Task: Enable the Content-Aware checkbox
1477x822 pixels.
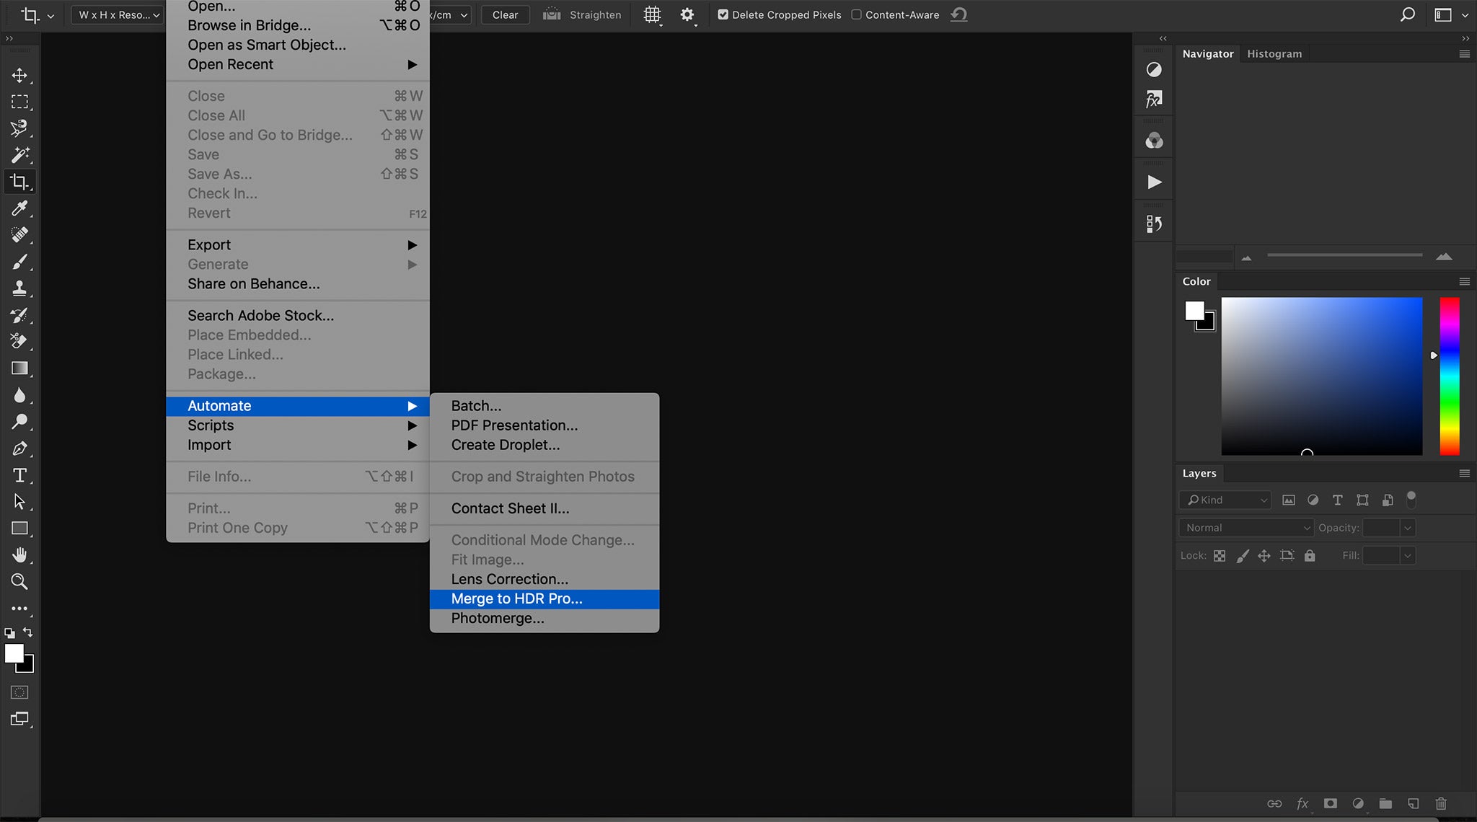Action: (856, 14)
